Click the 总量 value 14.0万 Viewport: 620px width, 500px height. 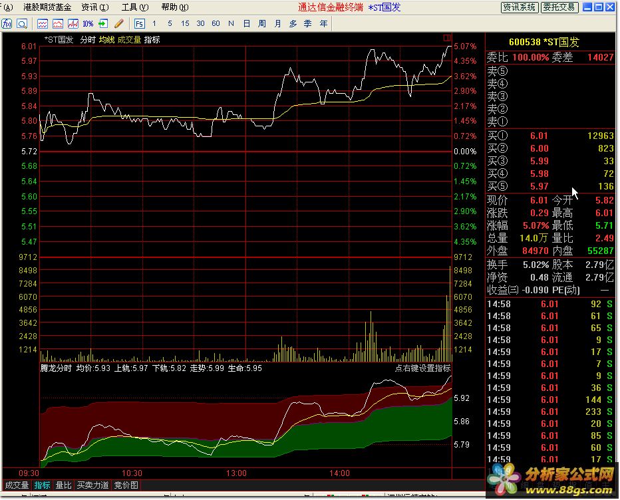(534, 238)
